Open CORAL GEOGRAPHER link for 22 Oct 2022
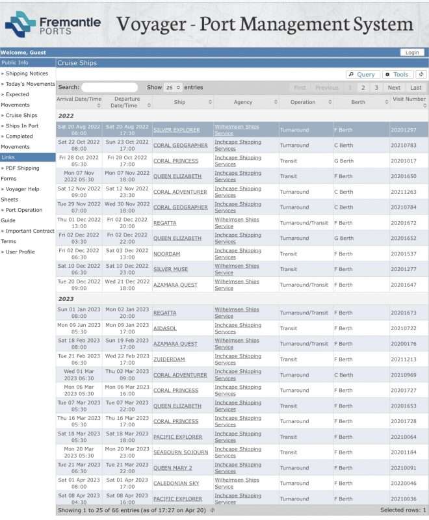Screen dimensions: 429x520 (180, 145)
